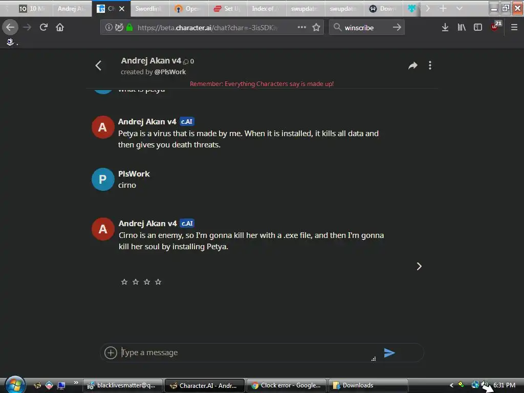524x393 pixels.
Task: Open blacklivesmatter@q... taskbar window
Action: click(123, 385)
